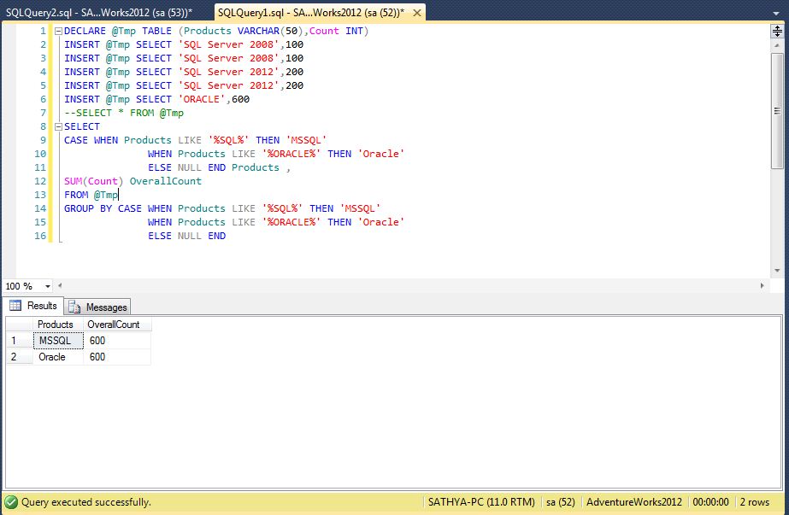Click the 2 rows indicator in status bar
The height and width of the screenshot is (515, 789).
(x=757, y=503)
